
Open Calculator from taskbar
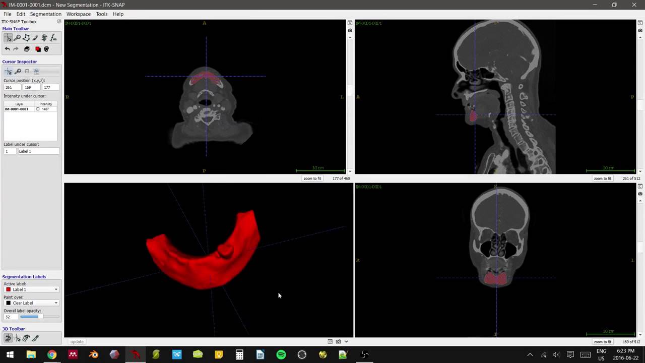(x=239, y=354)
